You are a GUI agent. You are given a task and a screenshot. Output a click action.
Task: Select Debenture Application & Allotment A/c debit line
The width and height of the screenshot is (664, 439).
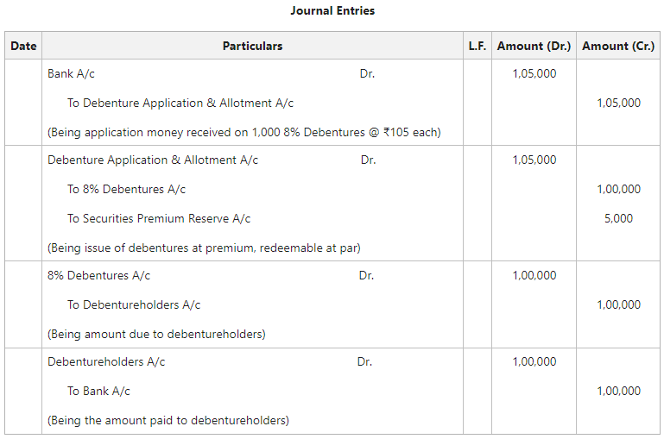(x=153, y=160)
